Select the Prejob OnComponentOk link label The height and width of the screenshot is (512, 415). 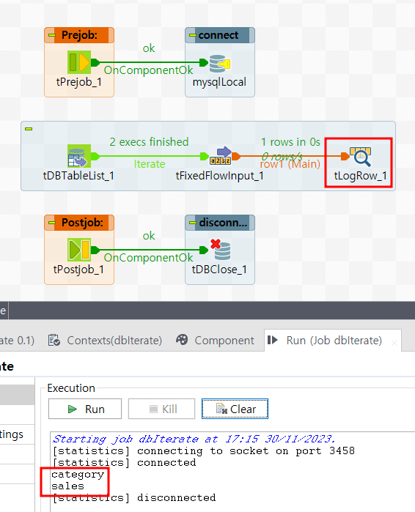click(148, 70)
